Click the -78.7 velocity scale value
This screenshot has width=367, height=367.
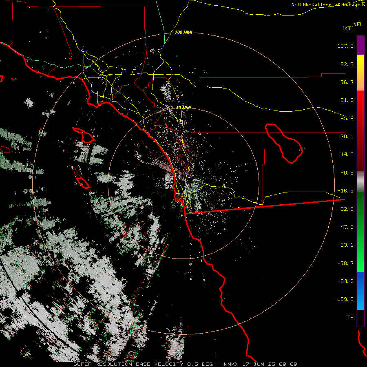(x=345, y=263)
